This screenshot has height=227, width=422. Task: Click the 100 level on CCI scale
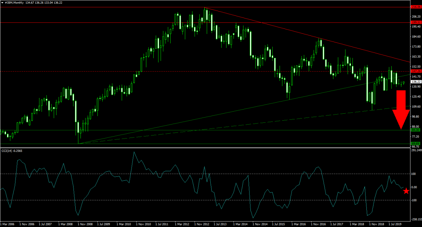coord(414,174)
